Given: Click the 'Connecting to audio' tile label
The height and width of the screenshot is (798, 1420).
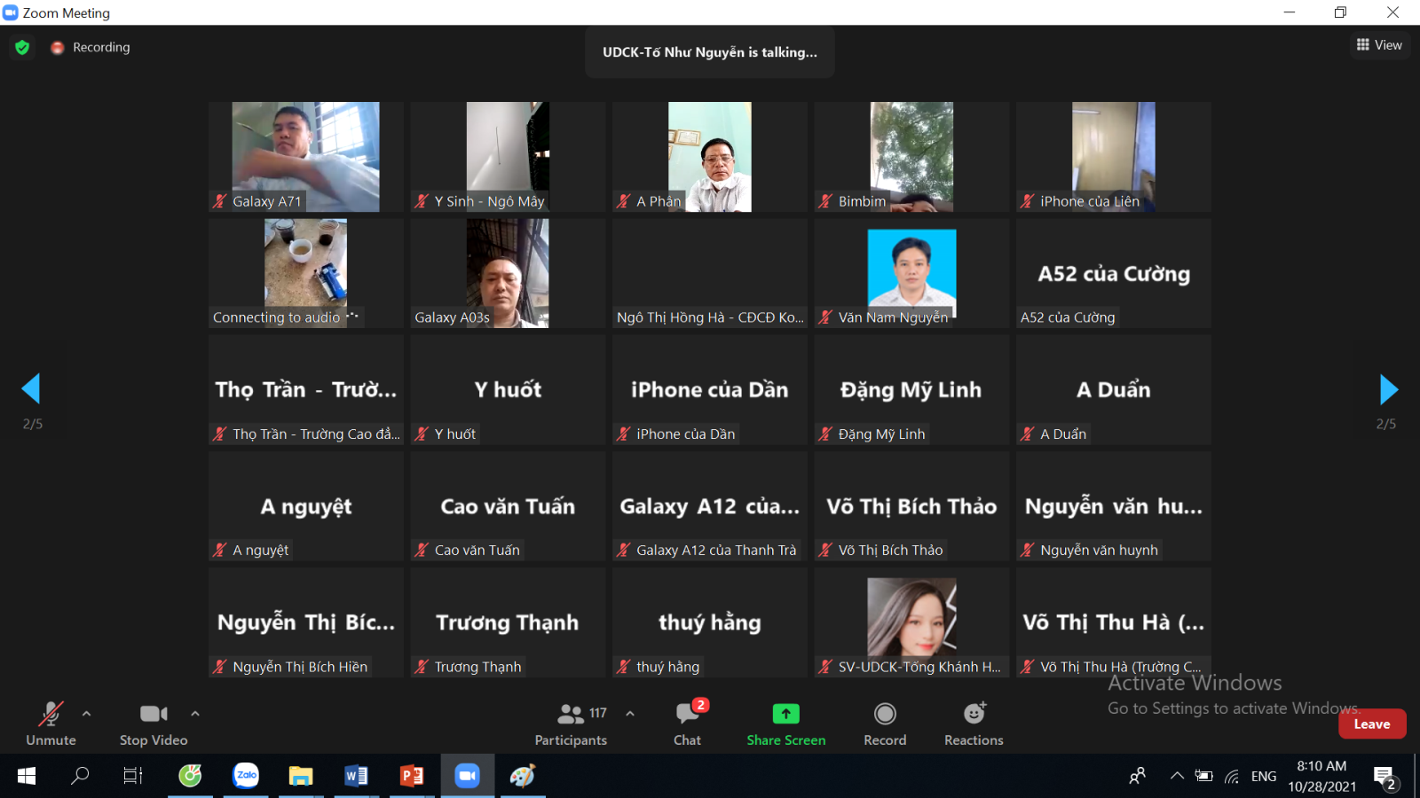Looking at the screenshot, I should [286, 317].
